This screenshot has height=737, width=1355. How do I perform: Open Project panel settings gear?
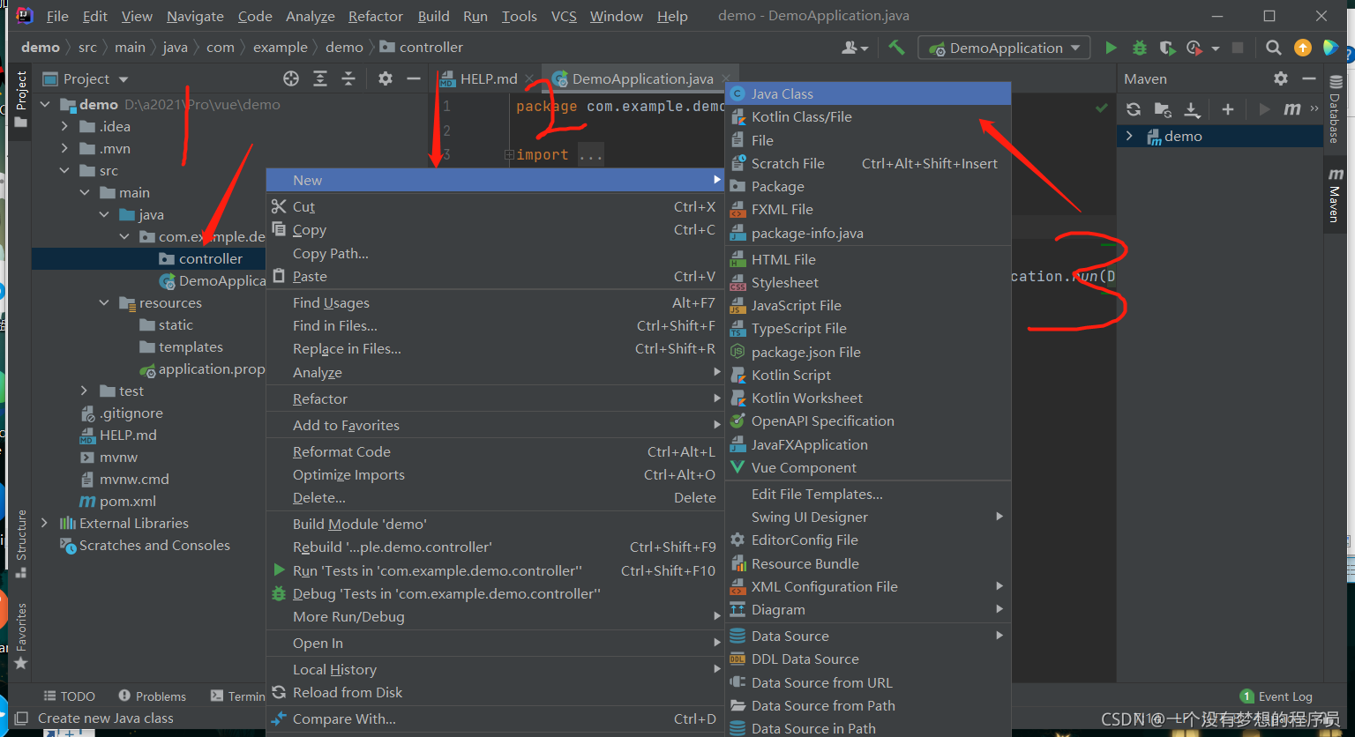(385, 78)
